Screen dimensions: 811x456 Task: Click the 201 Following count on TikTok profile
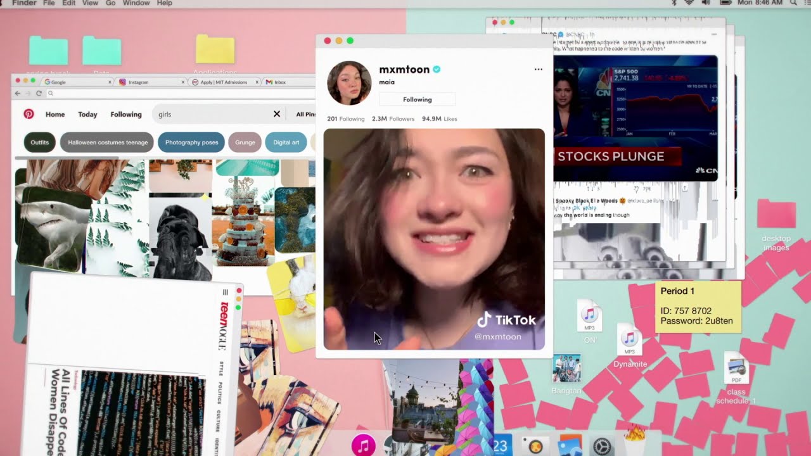346,118
